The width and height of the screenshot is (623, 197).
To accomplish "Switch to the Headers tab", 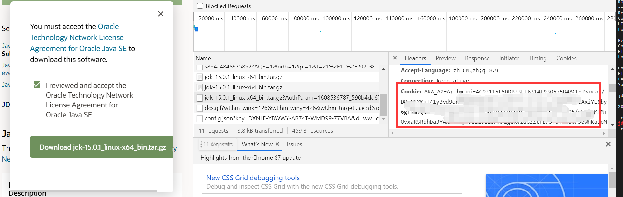I will [415, 58].
